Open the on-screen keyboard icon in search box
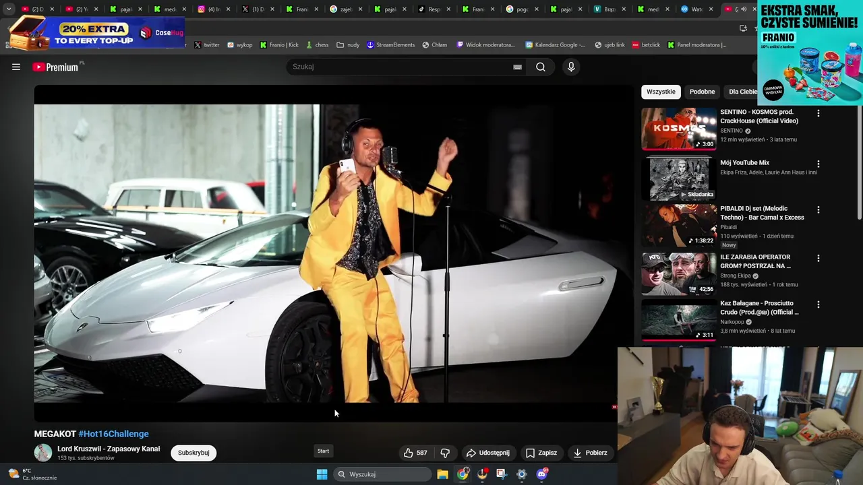 [x=517, y=67]
